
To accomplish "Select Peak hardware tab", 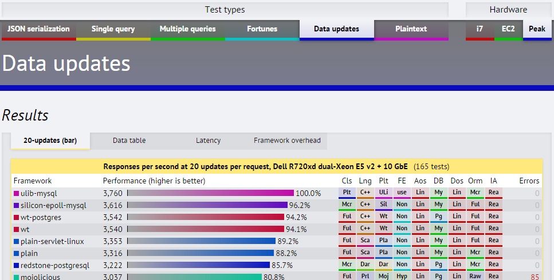I will point(537,30).
